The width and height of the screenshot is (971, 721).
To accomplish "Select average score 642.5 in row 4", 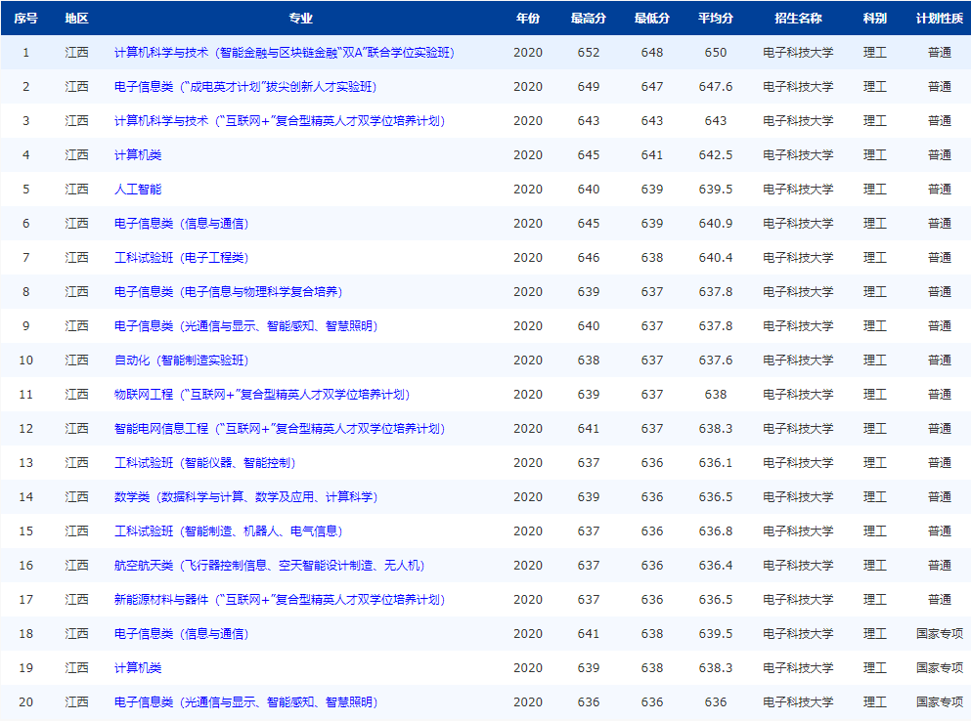I will tap(716, 154).
